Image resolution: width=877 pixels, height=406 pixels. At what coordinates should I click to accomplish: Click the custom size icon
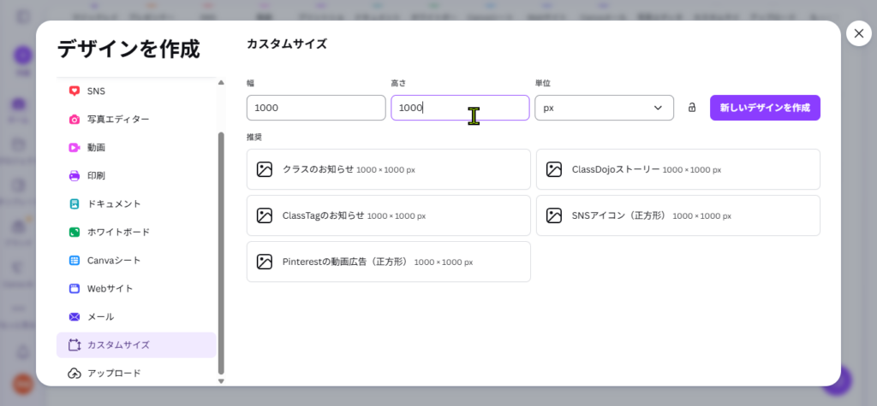[75, 345]
